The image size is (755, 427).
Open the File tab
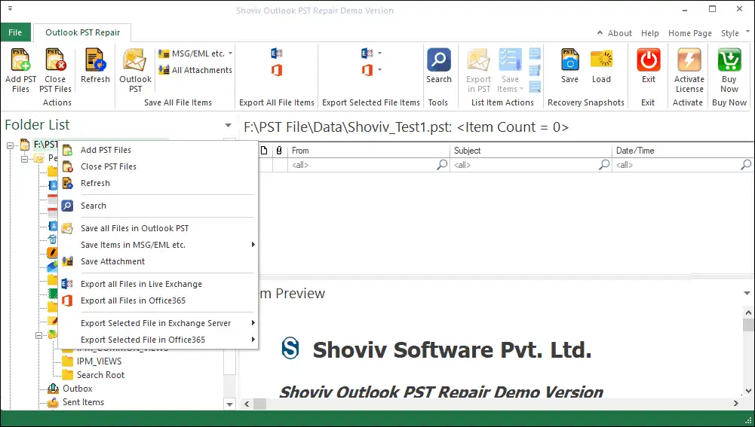point(15,32)
